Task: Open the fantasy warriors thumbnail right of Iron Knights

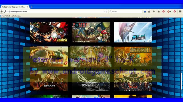Action: tap(133, 81)
